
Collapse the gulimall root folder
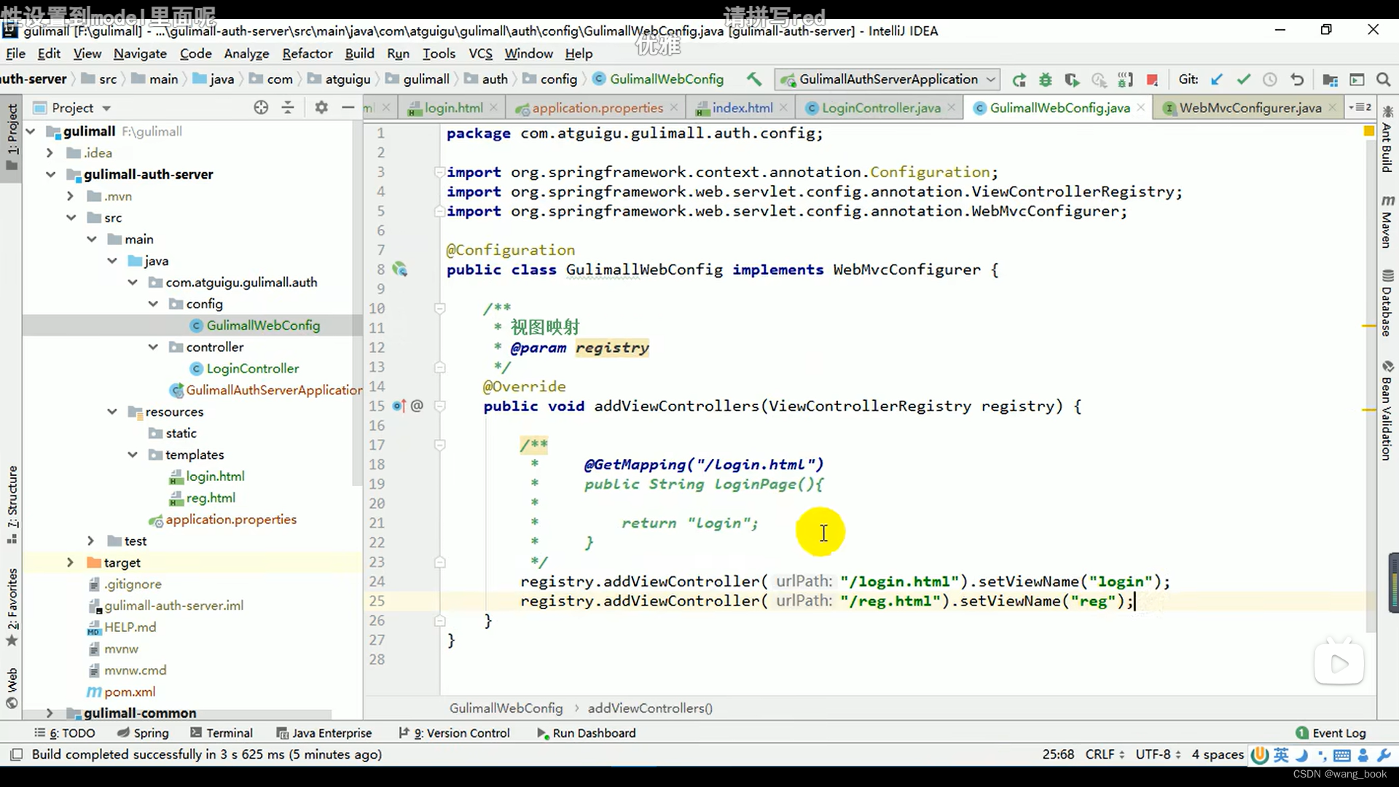pos(31,131)
